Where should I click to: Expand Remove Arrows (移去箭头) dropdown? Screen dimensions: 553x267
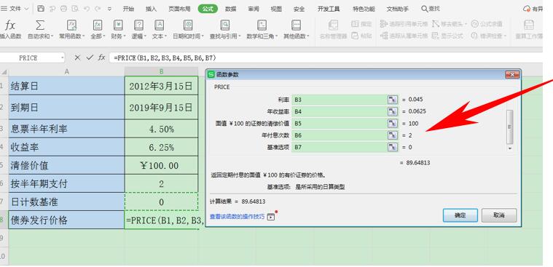466,24
